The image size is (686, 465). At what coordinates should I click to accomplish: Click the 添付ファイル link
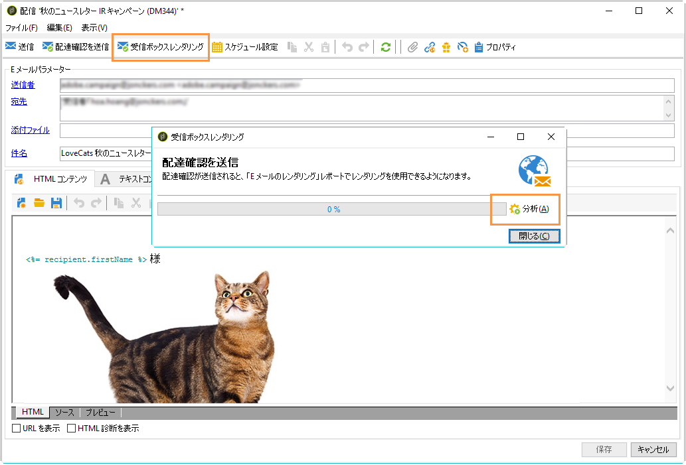[30, 130]
